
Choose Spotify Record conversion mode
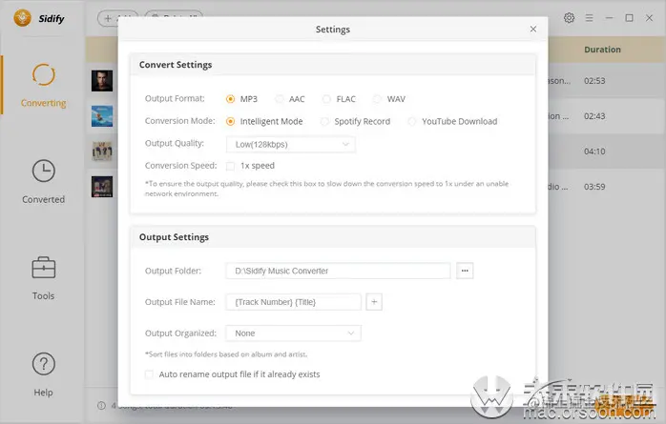[x=324, y=121]
